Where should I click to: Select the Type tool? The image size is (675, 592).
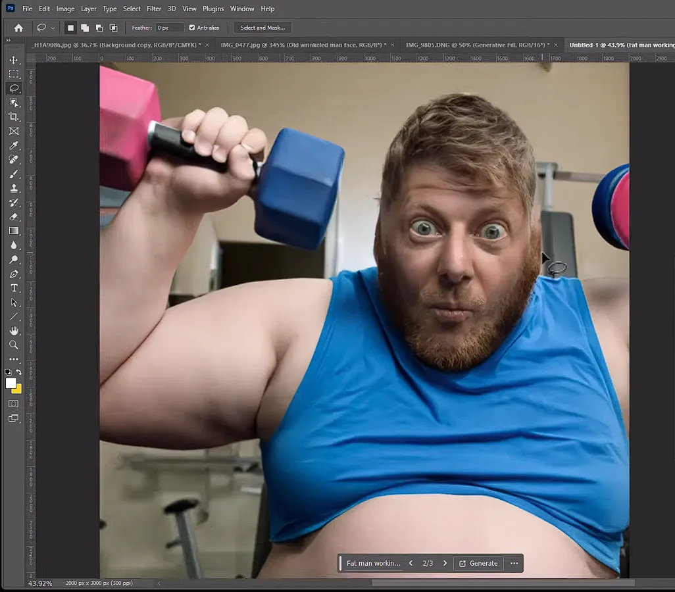(x=14, y=288)
